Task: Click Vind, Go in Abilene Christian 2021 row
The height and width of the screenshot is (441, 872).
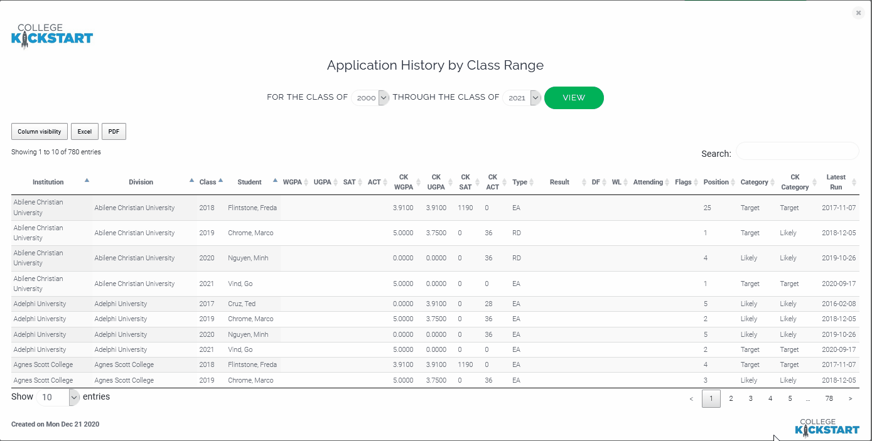Action: coord(240,284)
